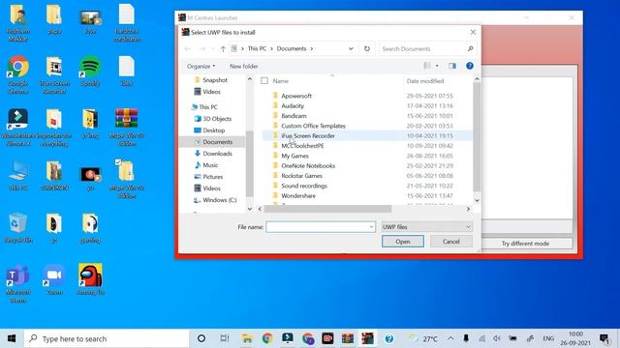
Task: Tick the select-all checkbox beside Name
Action: point(264,81)
